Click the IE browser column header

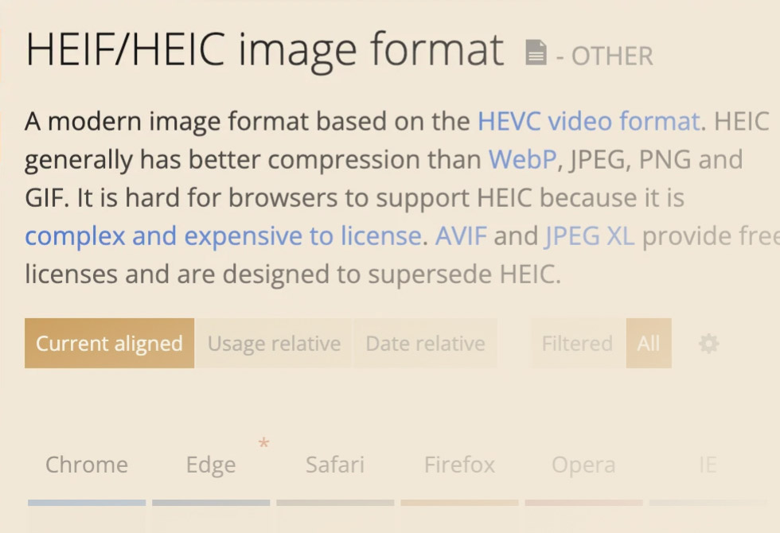point(708,465)
